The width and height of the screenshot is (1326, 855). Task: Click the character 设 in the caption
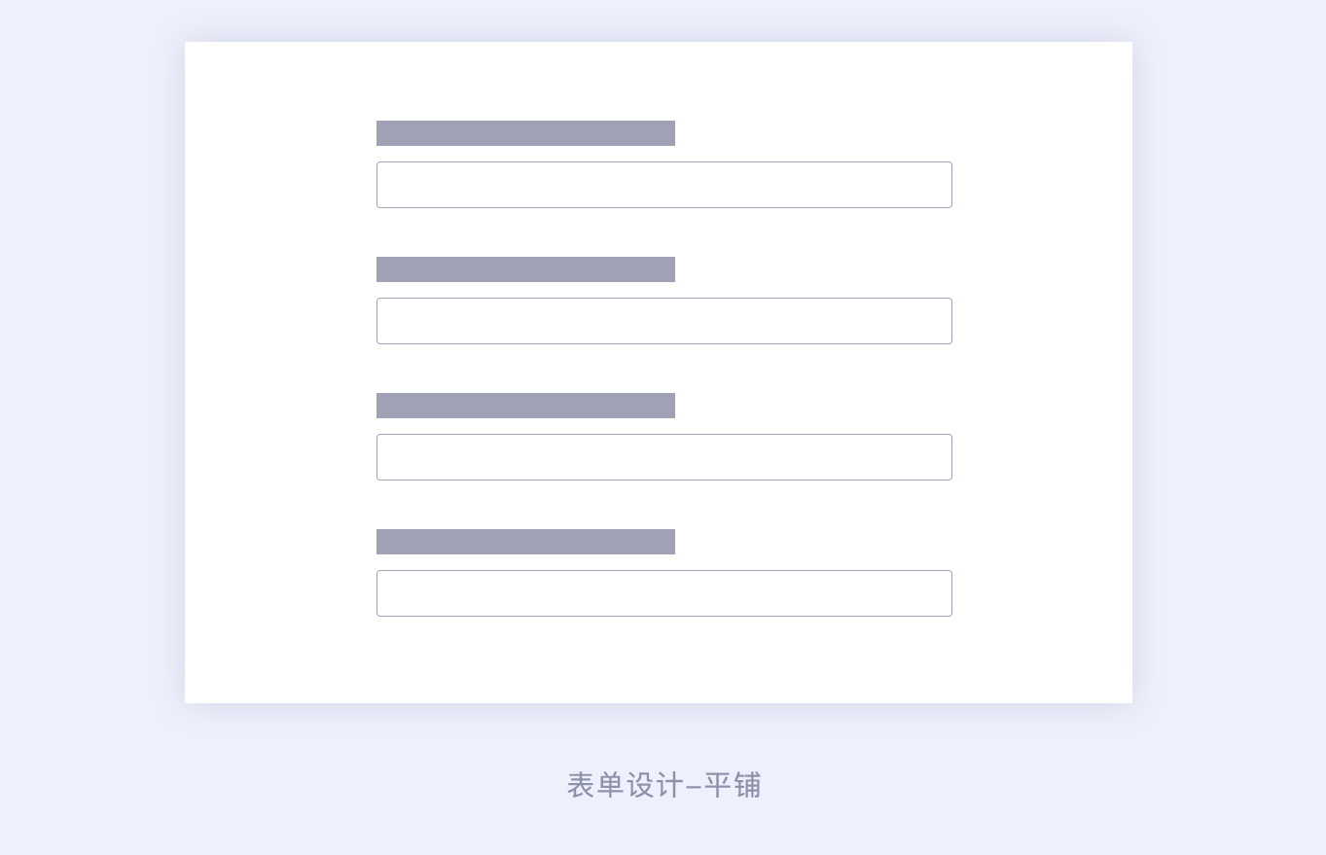[x=639, y=785]
